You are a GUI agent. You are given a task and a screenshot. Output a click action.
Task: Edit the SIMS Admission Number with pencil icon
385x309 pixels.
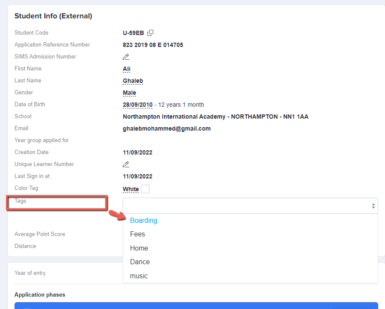click(x=126, y=57)
